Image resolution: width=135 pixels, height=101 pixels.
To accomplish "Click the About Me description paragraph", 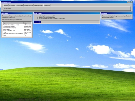I will coord(116,16).
